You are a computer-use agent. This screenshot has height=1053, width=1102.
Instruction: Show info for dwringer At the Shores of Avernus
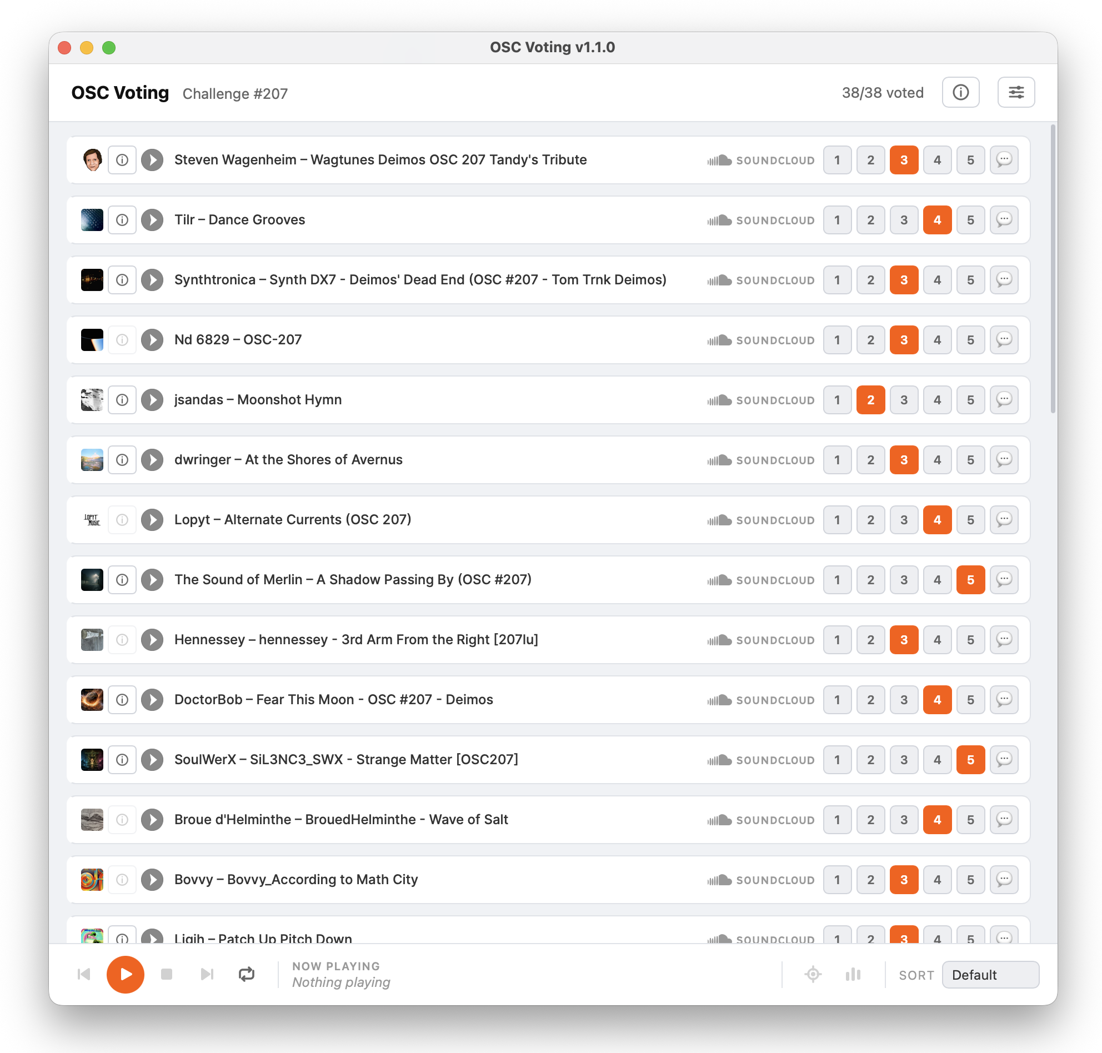coord(122,460)
